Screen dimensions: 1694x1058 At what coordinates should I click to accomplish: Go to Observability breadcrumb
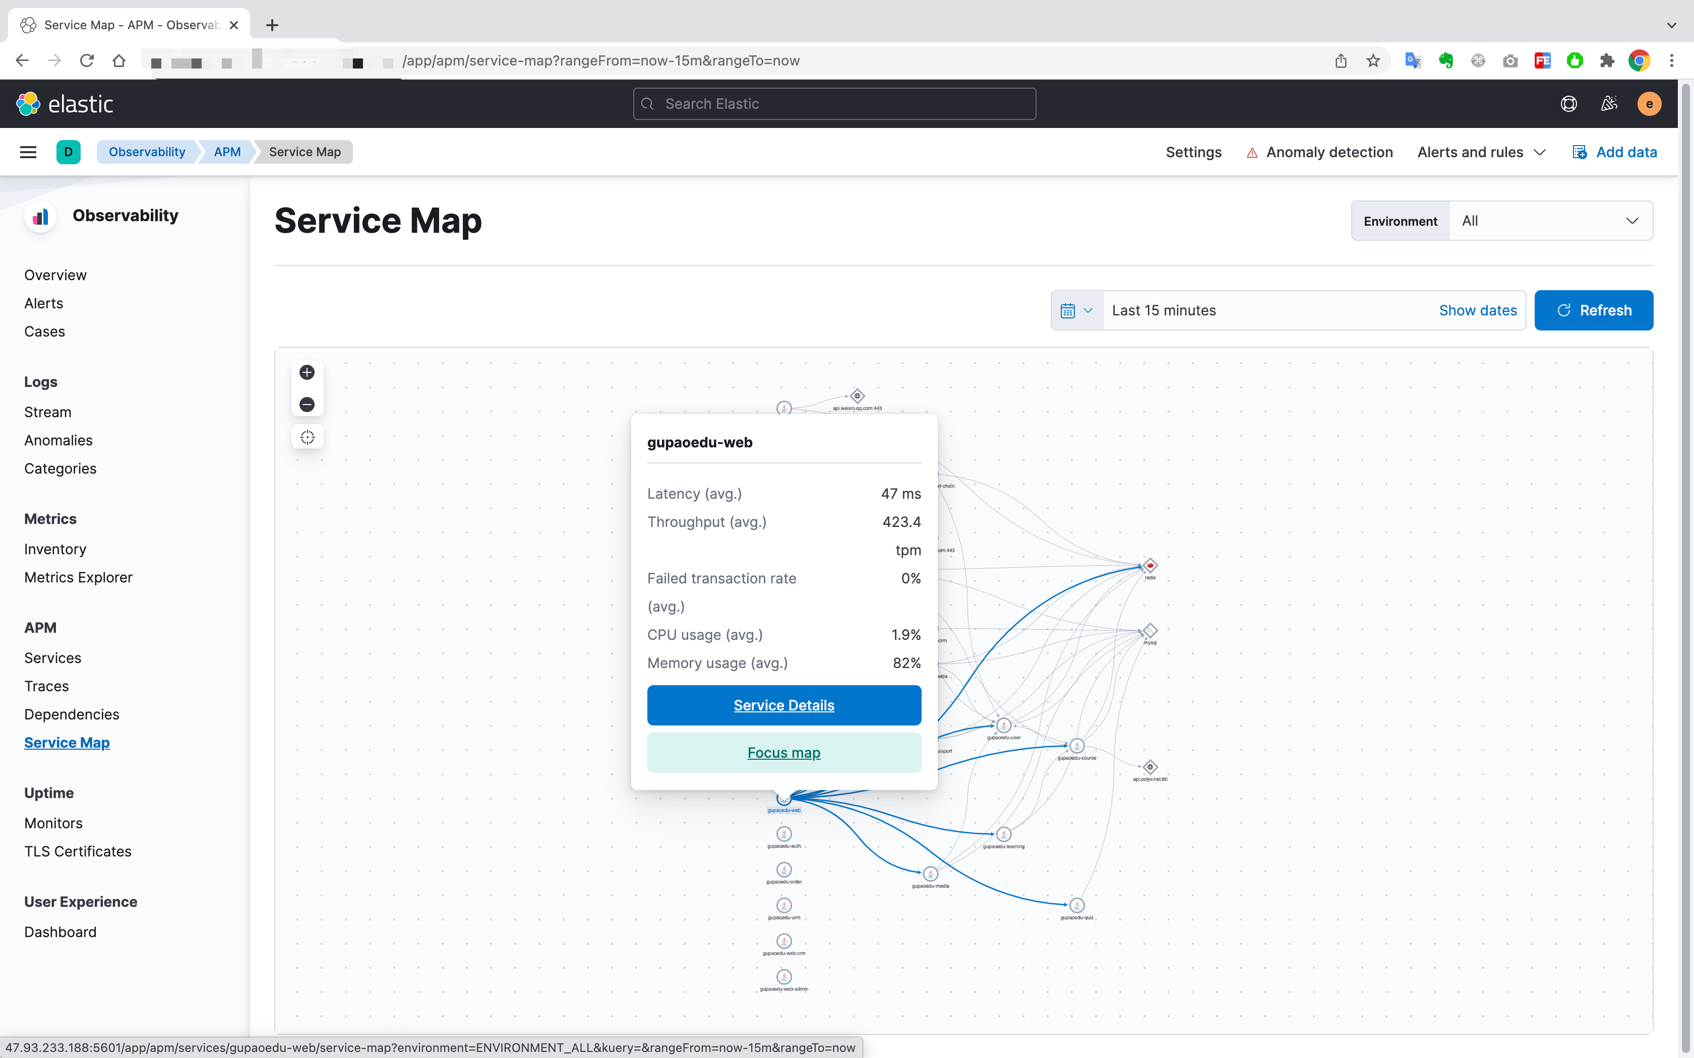[147, 152]
